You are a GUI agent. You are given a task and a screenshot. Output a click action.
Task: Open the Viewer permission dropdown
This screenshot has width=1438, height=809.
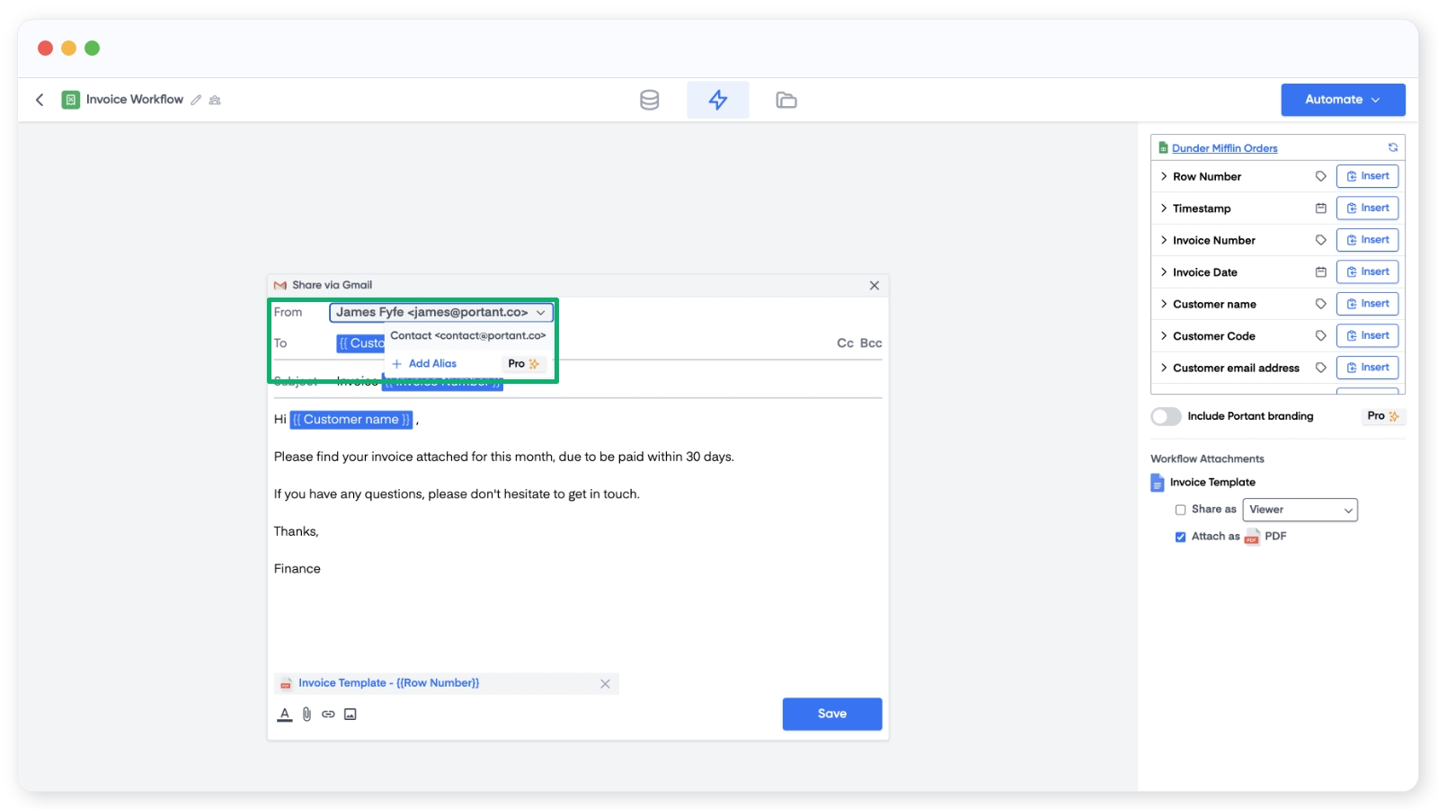click(x=1300, y=510)
